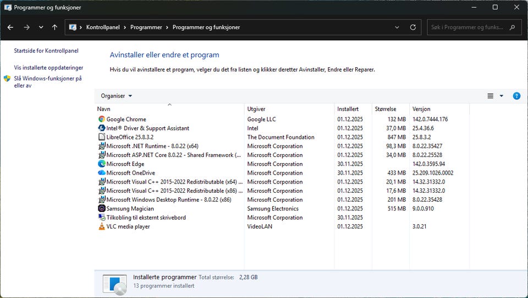Image resolution: width=528 pixels, height=298 pixels.
Task: Refresh the Programmer og funksjoner list
Action: [x=413, y=28]
